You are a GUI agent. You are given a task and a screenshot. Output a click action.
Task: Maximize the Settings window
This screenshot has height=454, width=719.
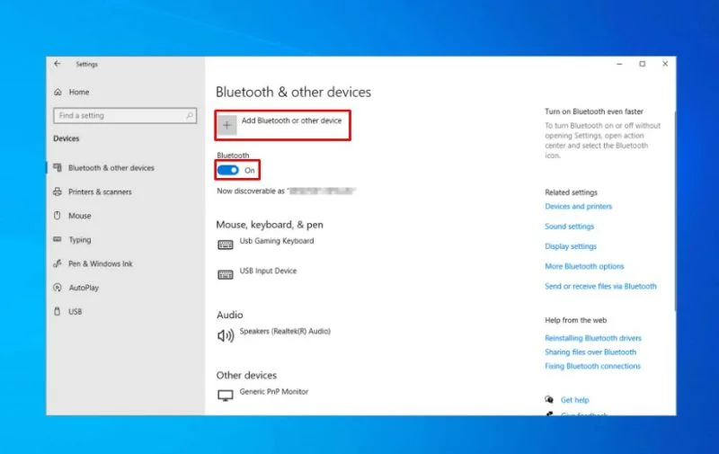coord(643,64)
